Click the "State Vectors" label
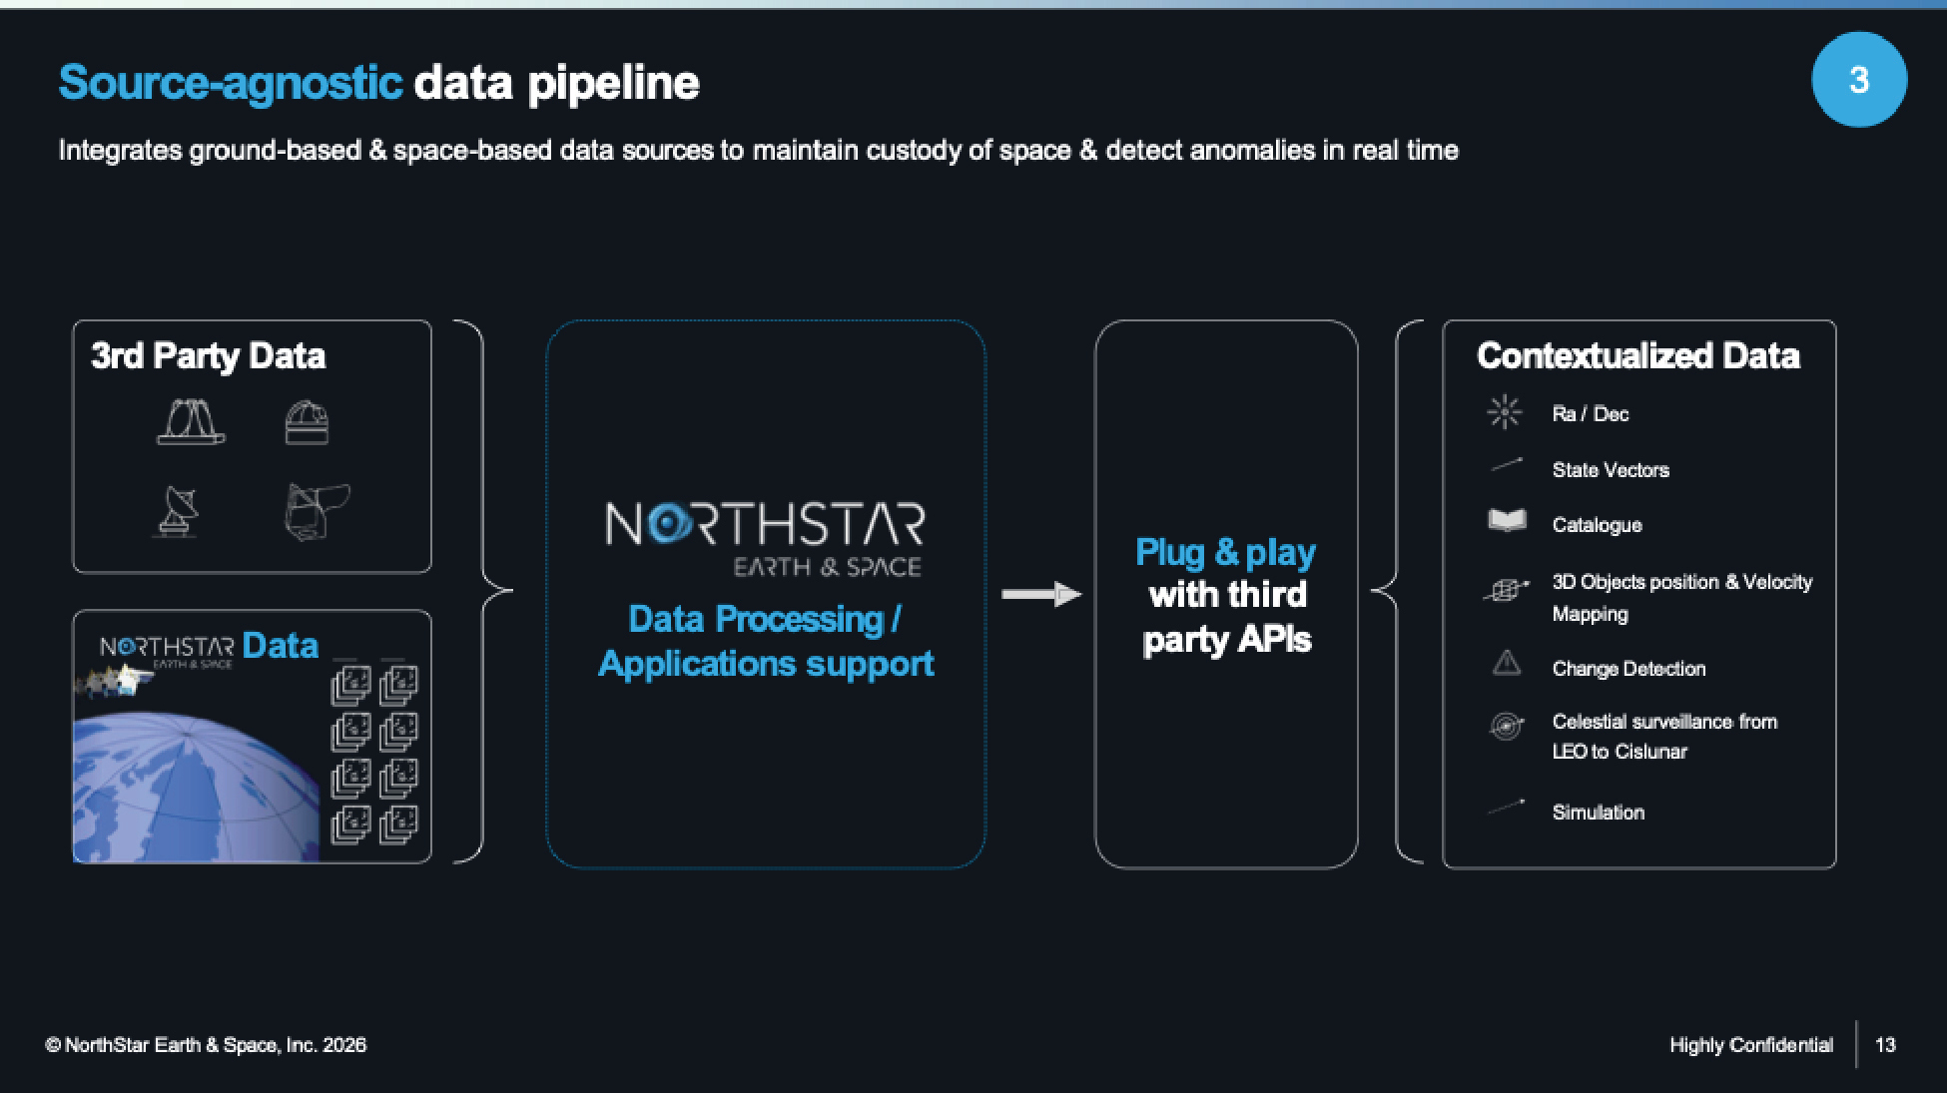Image resolution: width=1947 pixels, height=1093 pixels. pos(1611,470)
